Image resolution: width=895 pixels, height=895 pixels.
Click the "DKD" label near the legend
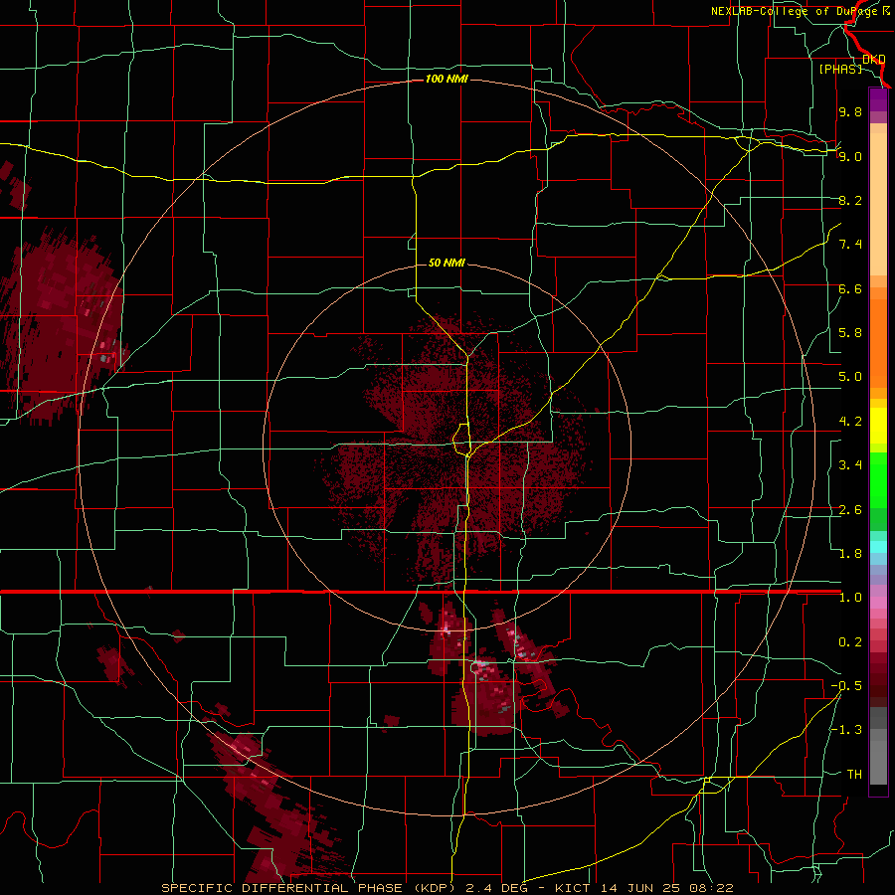coord(873,59)
